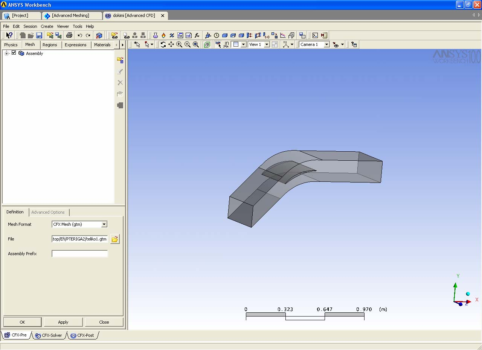
Task: Switch to the Physics tab
Action: point(11,45)
